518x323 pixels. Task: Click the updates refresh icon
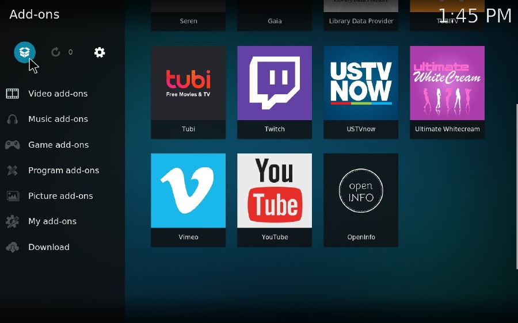point(55,52)
